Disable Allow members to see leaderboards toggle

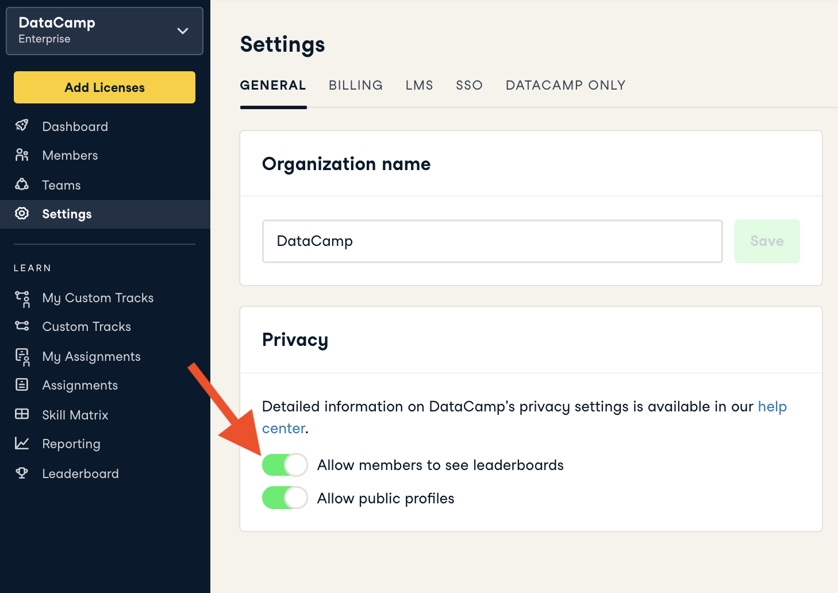285,465
